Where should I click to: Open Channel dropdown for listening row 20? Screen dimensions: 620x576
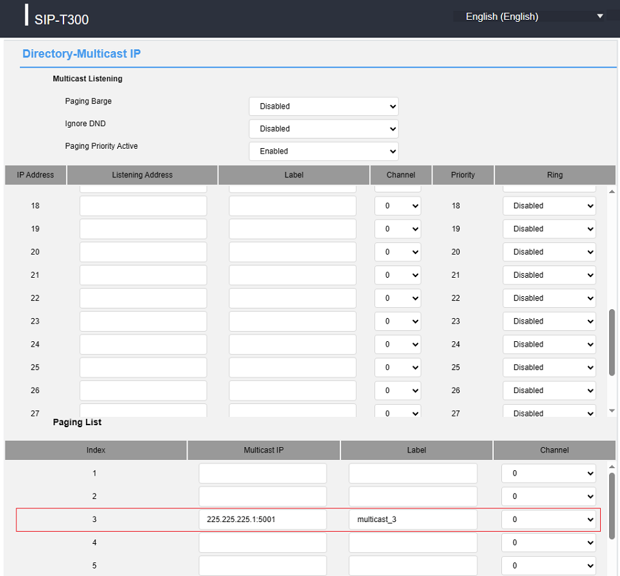pyautogui.click(x=398, y=252)
